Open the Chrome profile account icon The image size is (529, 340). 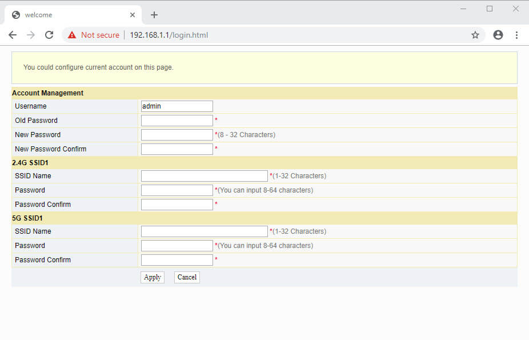point(498,35)
